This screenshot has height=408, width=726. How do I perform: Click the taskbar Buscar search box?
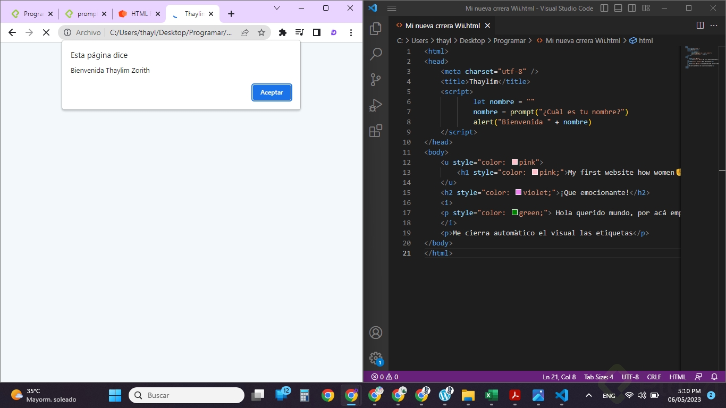(x=187, y=395)
